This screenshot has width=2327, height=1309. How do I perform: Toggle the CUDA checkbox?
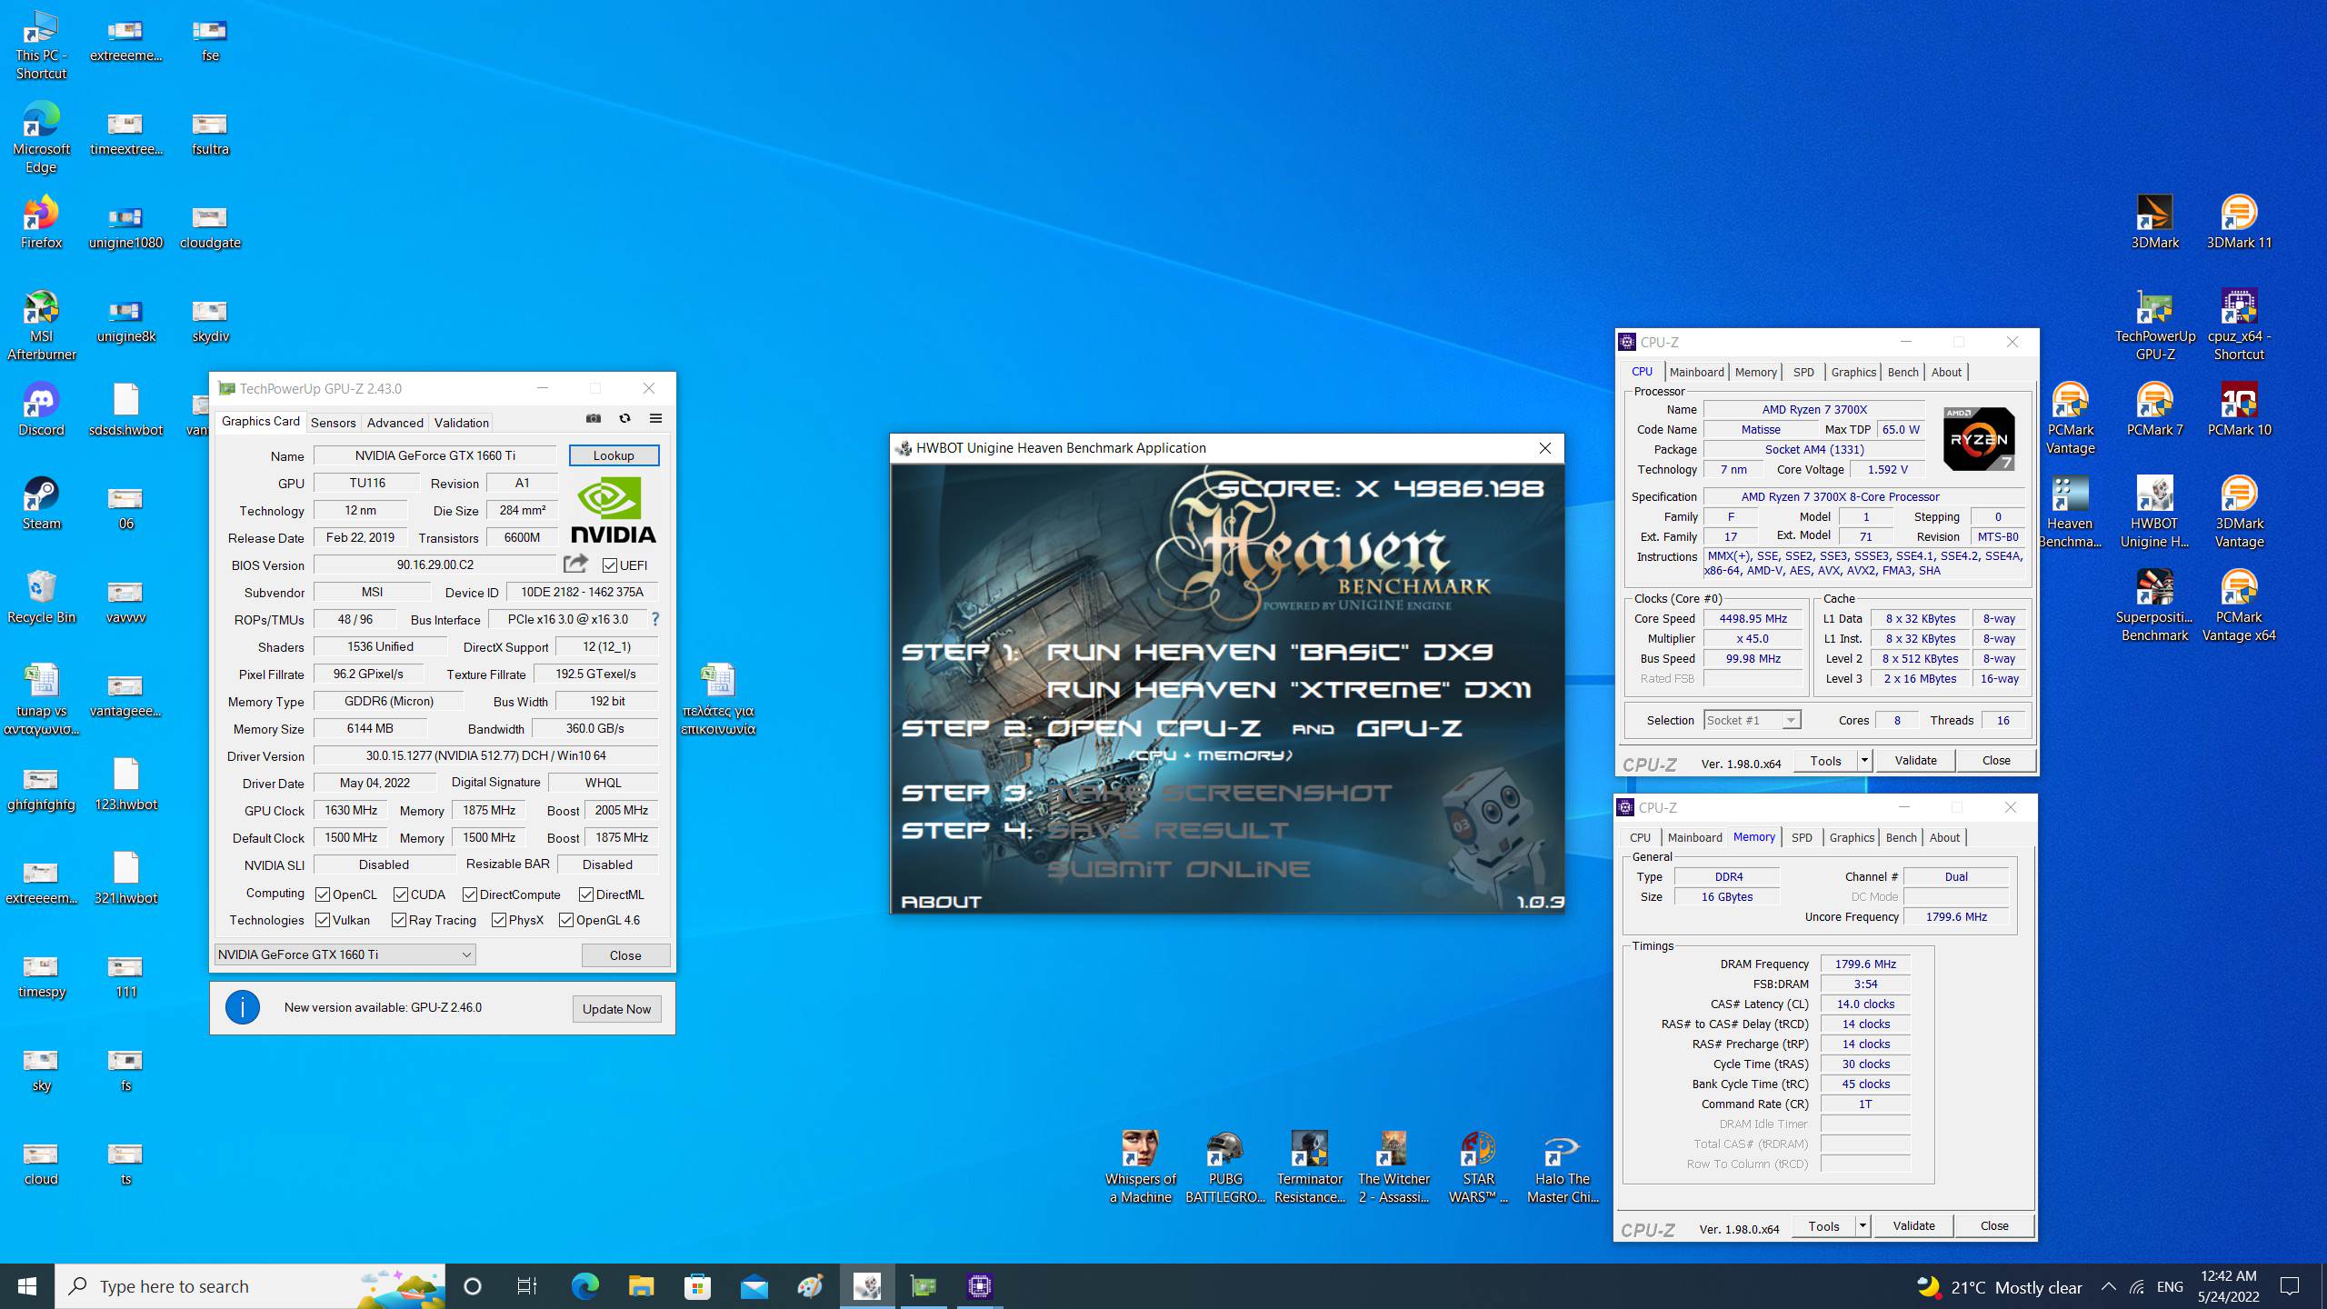401,894
